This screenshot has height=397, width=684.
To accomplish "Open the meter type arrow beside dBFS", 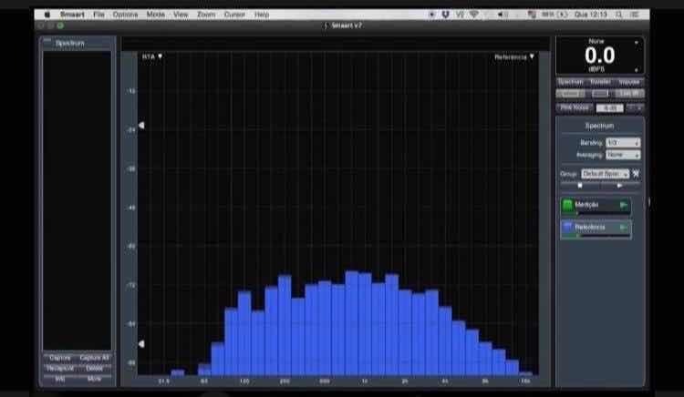I will point(636,70).
